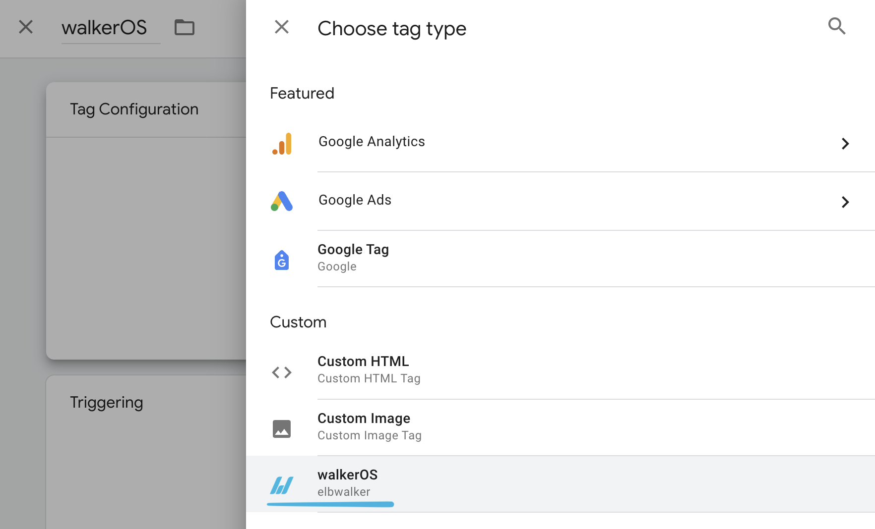Close the Choose tag type panel
The image size is (875, 529).
pos(282,27)
